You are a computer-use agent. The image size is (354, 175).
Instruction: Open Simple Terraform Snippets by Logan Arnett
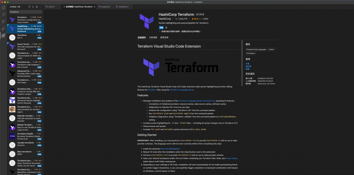26,127
